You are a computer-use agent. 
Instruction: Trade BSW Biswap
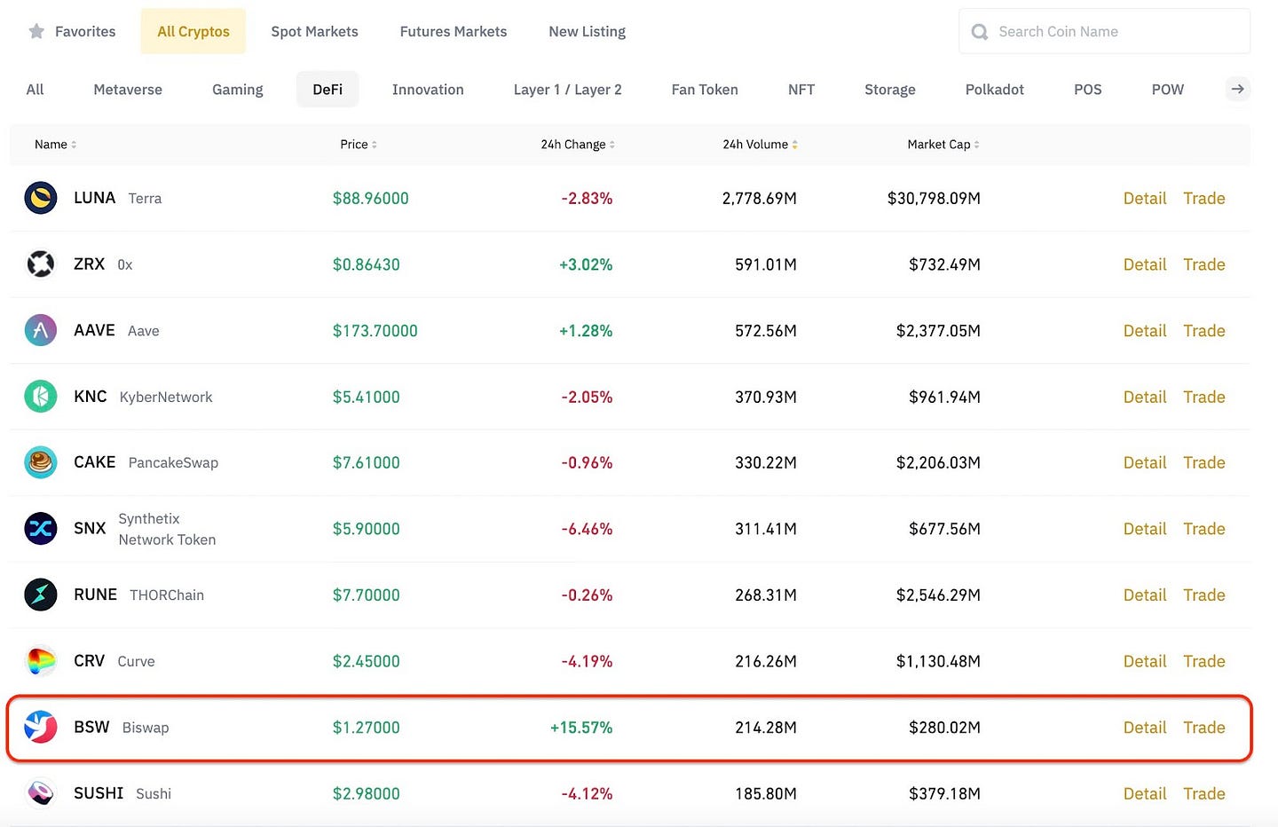pos(1204,727)
